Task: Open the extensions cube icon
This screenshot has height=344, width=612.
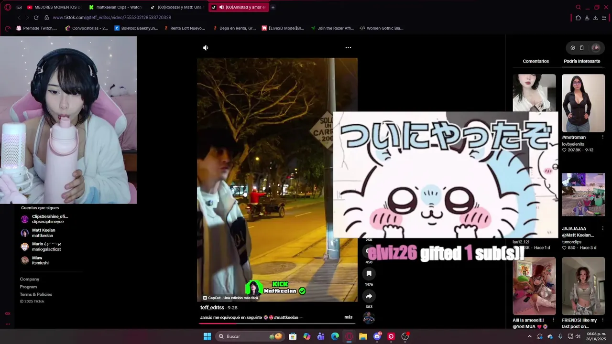Action: click(578, 18)
